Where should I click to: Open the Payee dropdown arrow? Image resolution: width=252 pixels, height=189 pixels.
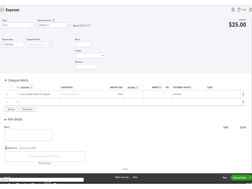coord(34,25)
